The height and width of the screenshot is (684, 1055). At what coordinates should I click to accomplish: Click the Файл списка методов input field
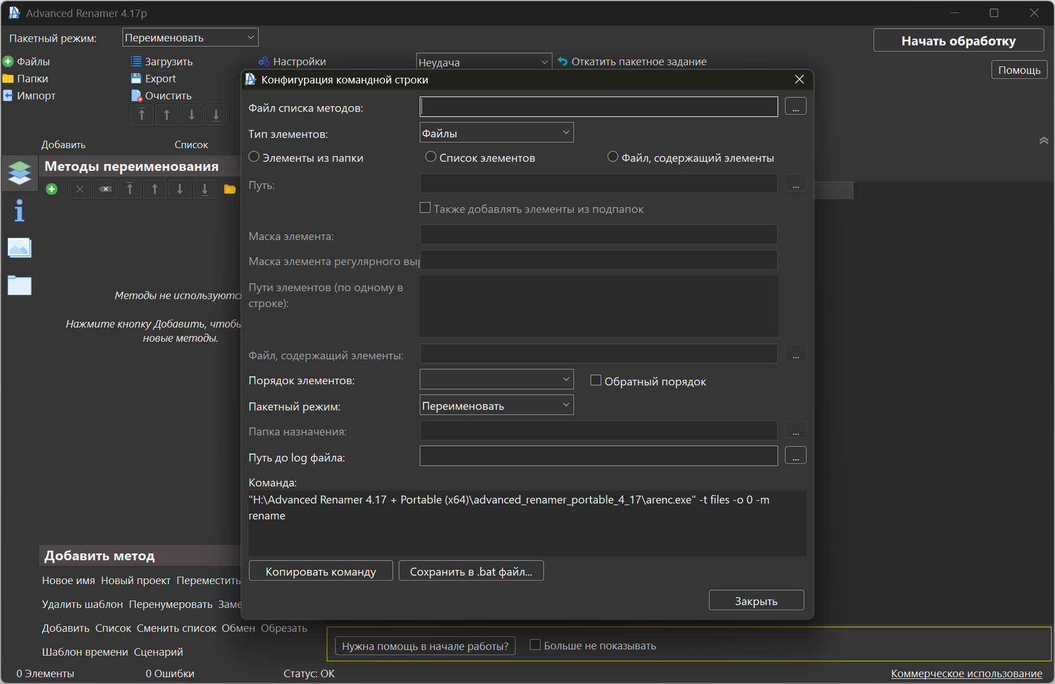click(598, 107)
